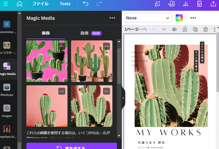This screenshot has height=149, width=219.
Task: Duplicate the page using the copy icon
Action: [195, 29]
